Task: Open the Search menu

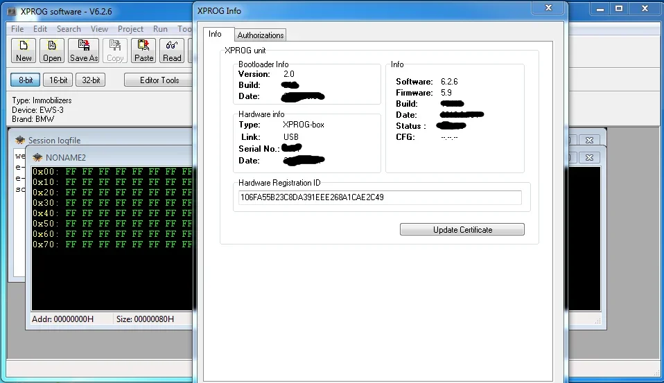Action: pos(69,29)
